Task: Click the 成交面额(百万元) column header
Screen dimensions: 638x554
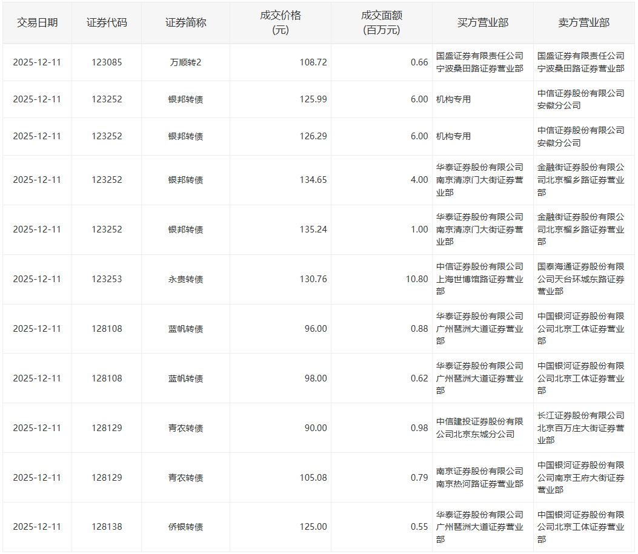Action: pyautogui.click(x=381, y=22)
